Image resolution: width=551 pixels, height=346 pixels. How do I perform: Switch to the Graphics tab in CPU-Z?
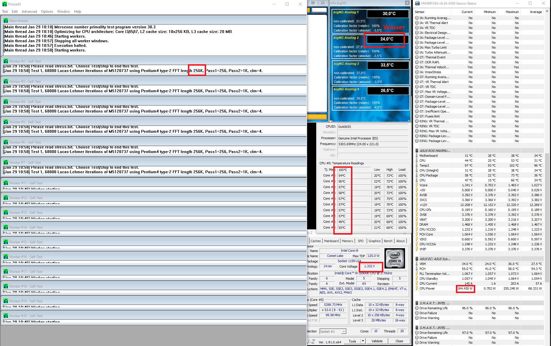[375, 241]
